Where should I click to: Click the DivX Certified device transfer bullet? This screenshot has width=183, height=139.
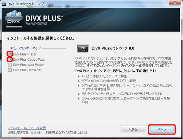point(109,81)
